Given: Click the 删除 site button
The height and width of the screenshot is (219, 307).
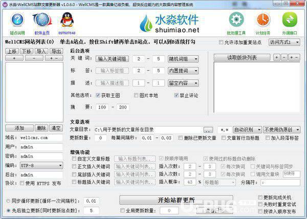Looking at the screenshot, I should [x=41, y=128].
